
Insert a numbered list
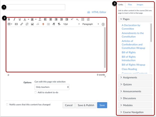[88, 19]
